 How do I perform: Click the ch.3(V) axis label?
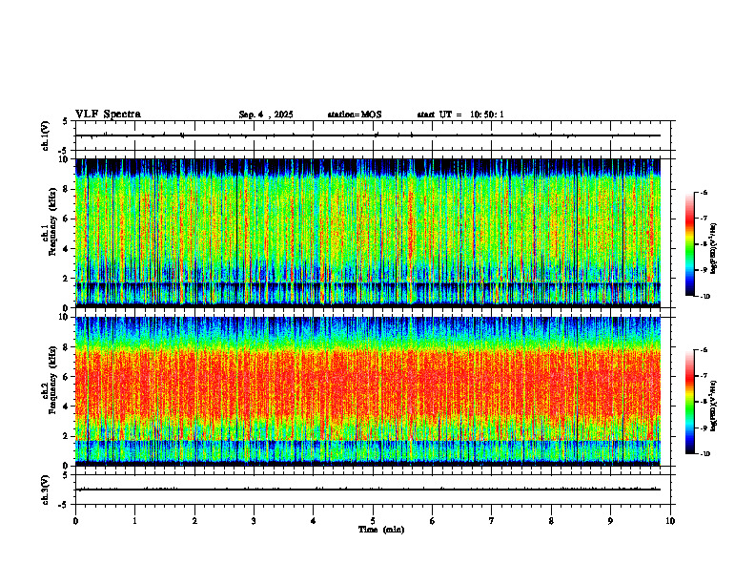(46, 490)
